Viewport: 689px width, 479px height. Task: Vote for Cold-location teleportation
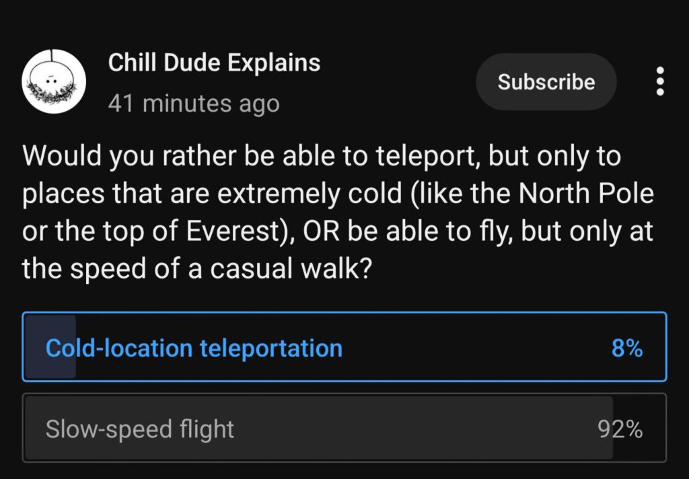click(x=194, y=348)
